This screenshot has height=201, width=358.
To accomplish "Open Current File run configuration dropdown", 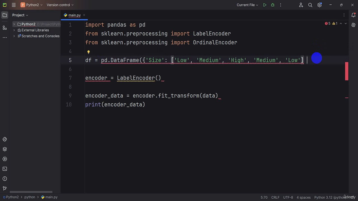I will (248, 5).
